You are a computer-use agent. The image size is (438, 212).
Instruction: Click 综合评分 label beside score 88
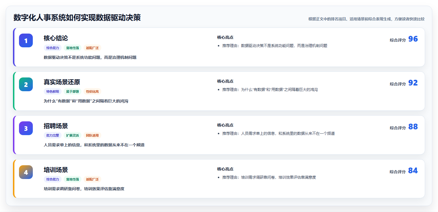pos(398,128)
